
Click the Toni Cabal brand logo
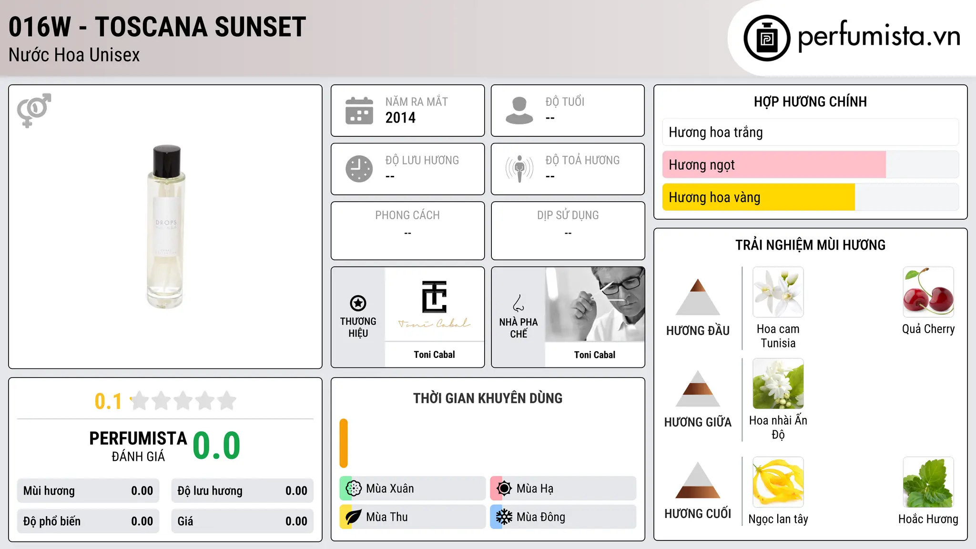pyautogui.click(x=434, y=304)
